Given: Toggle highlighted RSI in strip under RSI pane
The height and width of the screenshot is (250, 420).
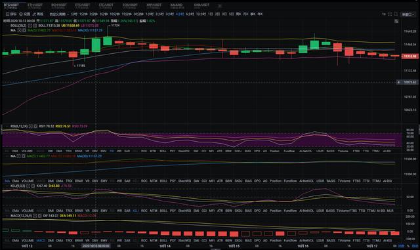Looking at the screenshot, I should [112, 151].
